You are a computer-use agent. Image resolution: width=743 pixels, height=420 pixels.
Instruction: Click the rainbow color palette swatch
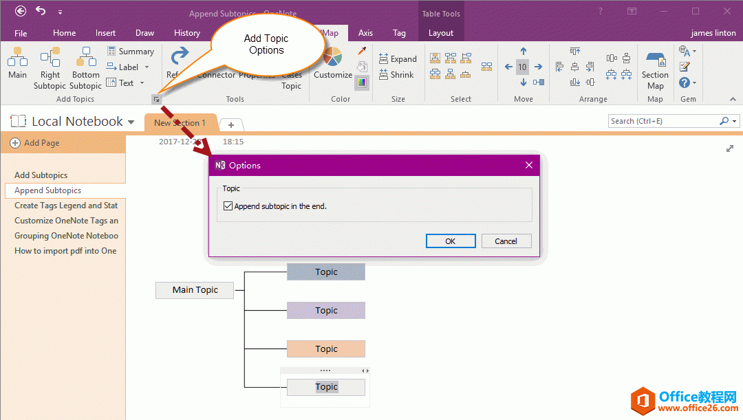[x=362, y=82]
